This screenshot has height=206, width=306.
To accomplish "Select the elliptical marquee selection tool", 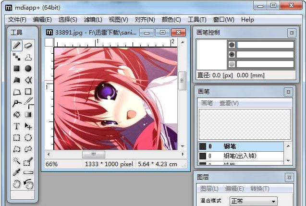I will coord(28,138).
